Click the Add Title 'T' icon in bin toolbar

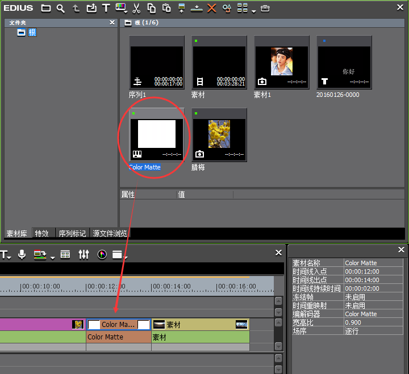click(106, 8)
